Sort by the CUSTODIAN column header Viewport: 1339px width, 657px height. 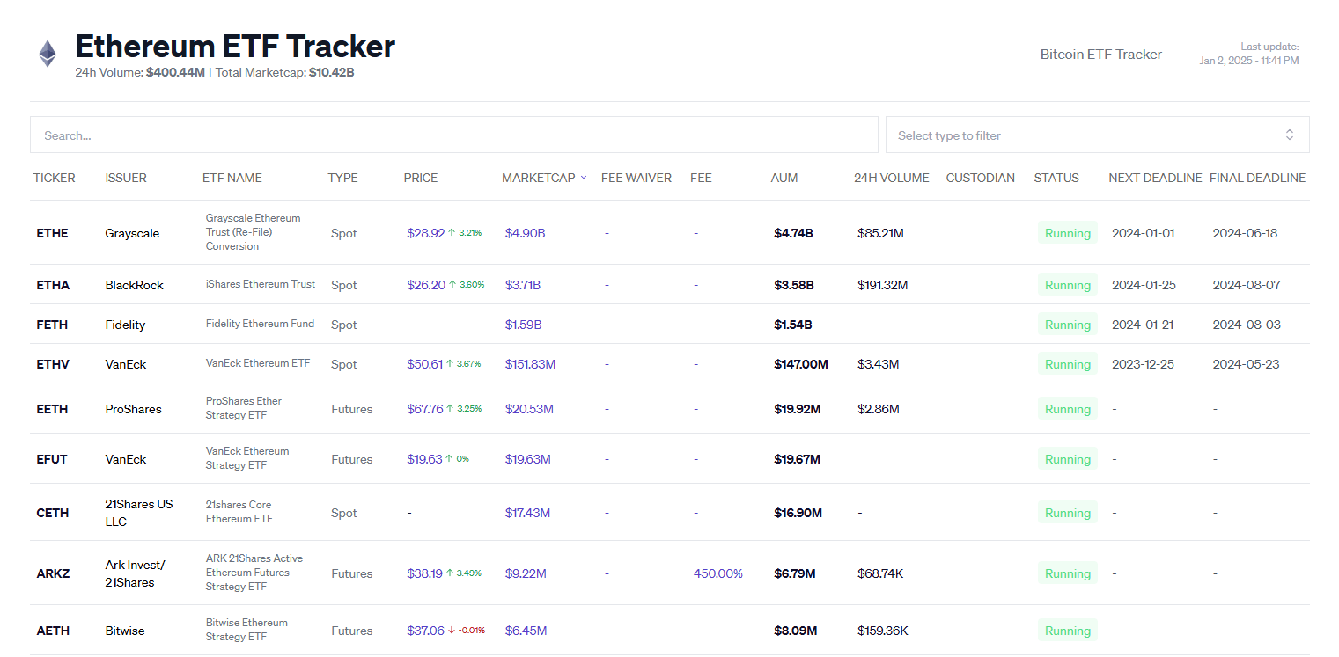click(x=981, y=178)
